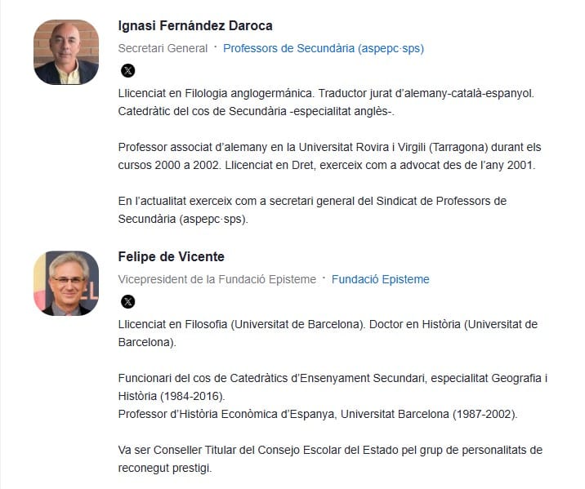Click the Secretari General role label
This screenshot has width=585, height=489.
163,48
